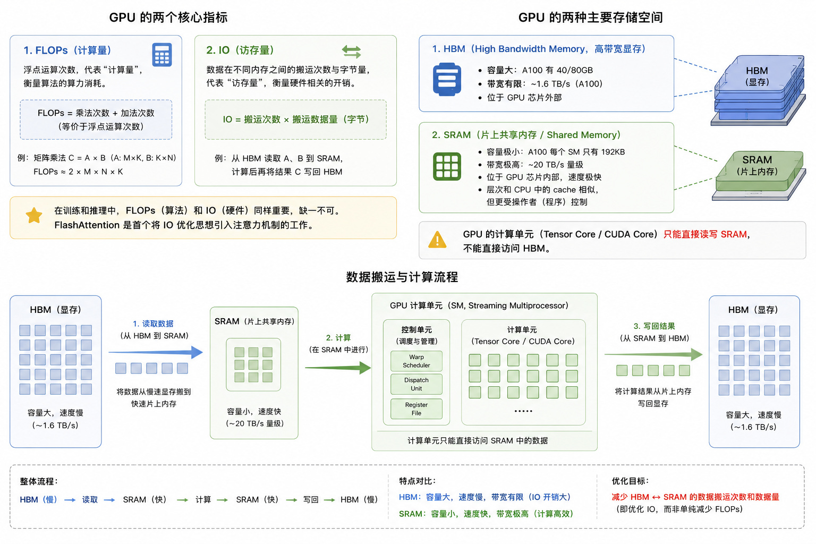Click the green arrow under 写回结果

click(x=653, y=354)
